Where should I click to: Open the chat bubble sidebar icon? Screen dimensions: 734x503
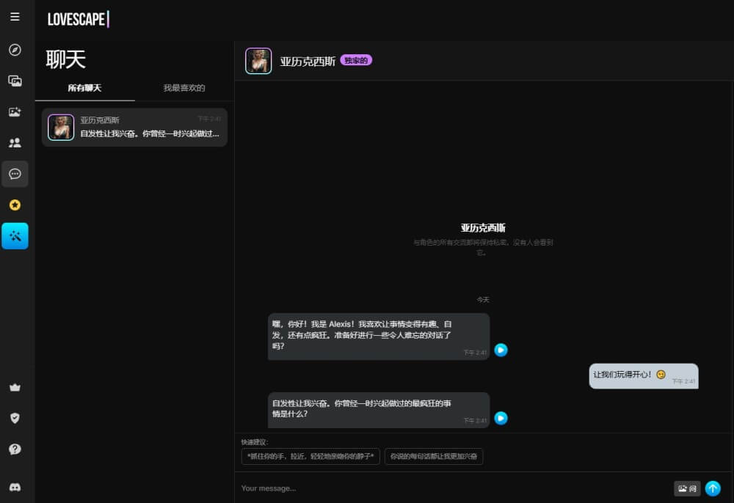[15, 174]
